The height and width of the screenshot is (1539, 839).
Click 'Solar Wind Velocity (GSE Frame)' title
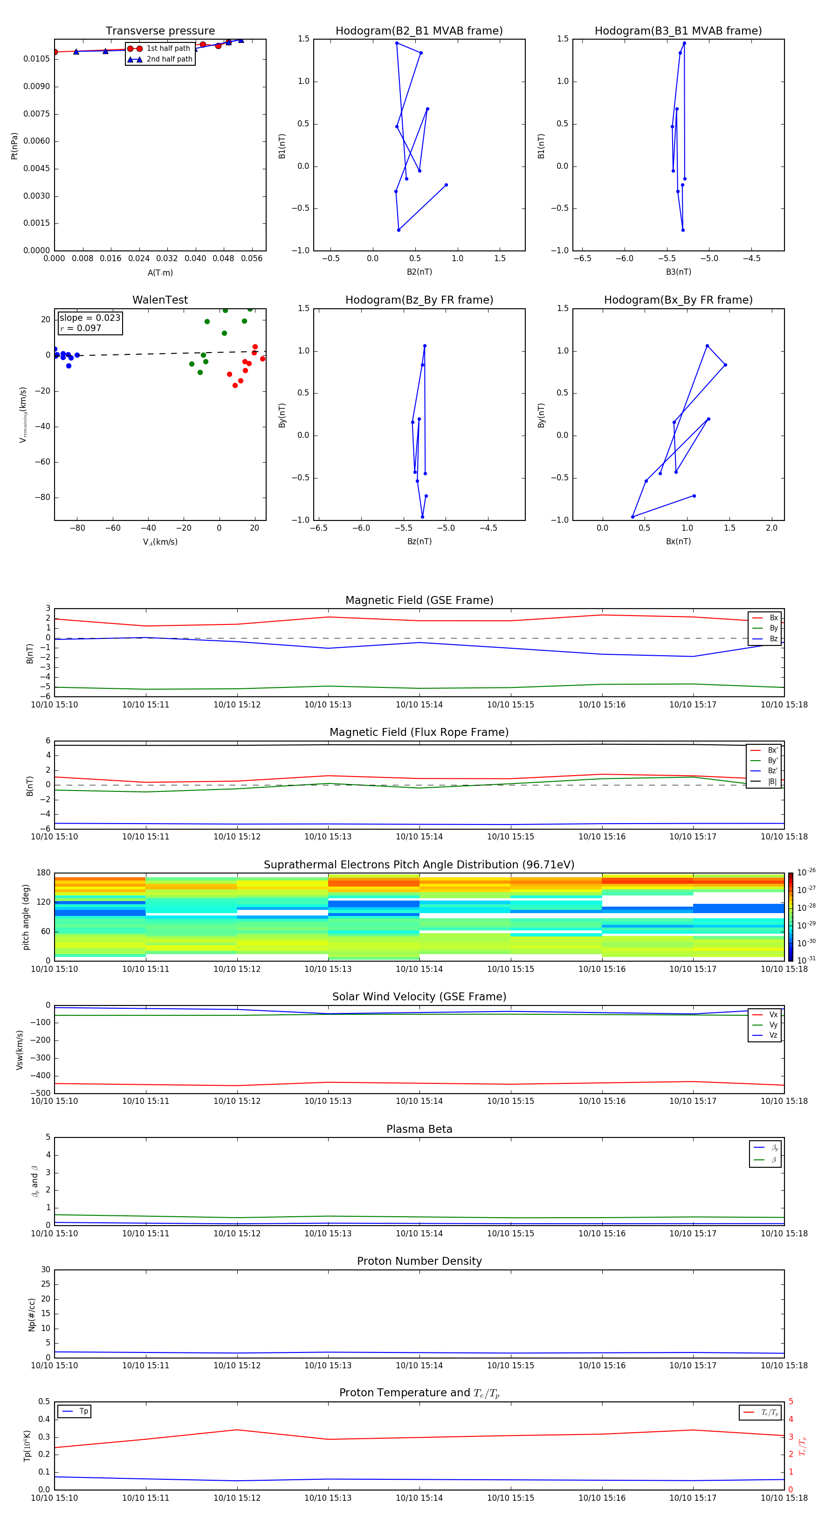419,997
